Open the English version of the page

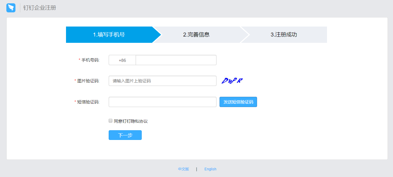[210, 169]
